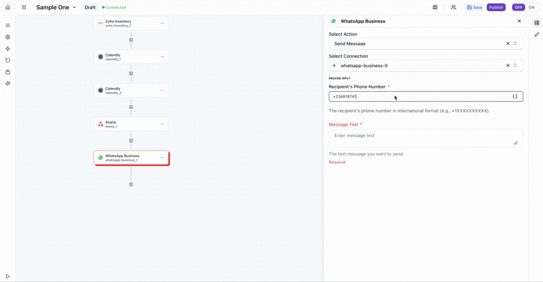Viewport: 543px width, 282px height.
Task: Open the lightning bolt triggers icon
Action: point(8,49)
